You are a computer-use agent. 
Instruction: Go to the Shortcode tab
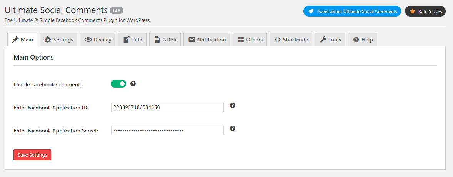point(291,40)
